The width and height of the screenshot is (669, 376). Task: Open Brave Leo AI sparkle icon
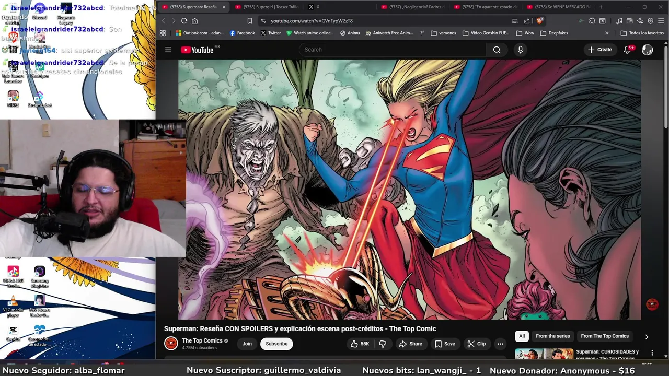(x=640, y=21)
